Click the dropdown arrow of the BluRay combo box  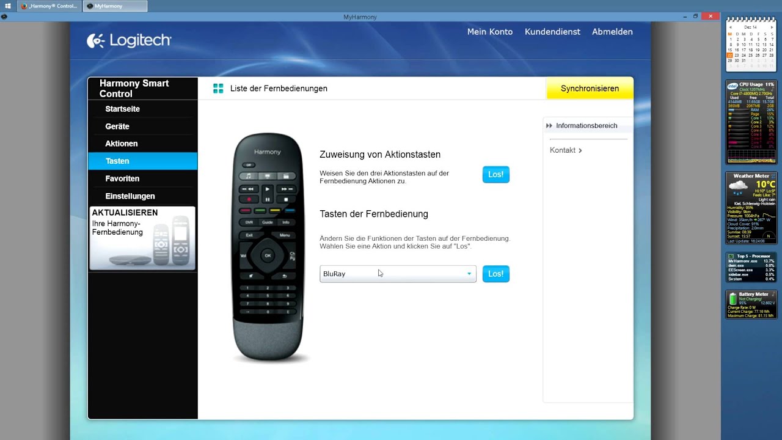pyautogui.click(x=469, y=274)
